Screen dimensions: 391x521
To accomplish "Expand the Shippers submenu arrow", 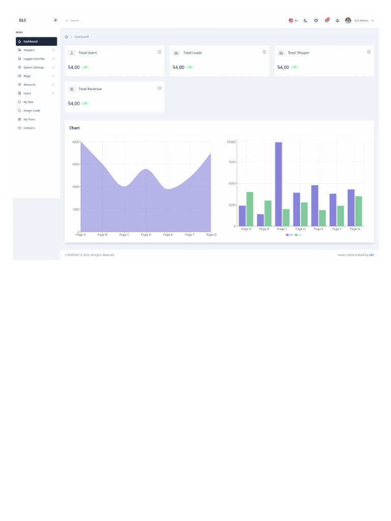I will tap(53, 50).
